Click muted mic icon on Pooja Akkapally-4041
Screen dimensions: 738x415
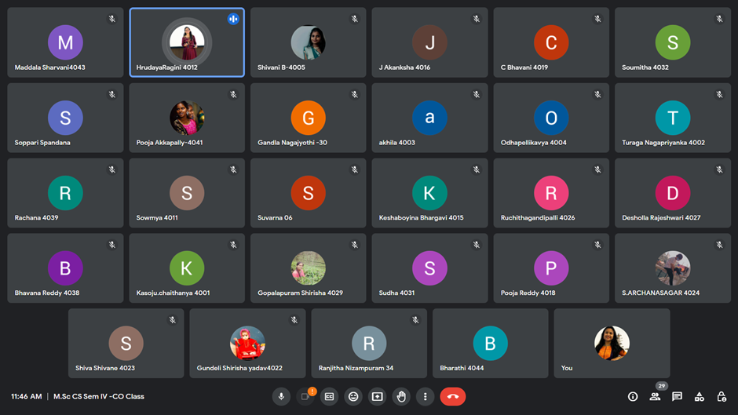tap(233, 94)
